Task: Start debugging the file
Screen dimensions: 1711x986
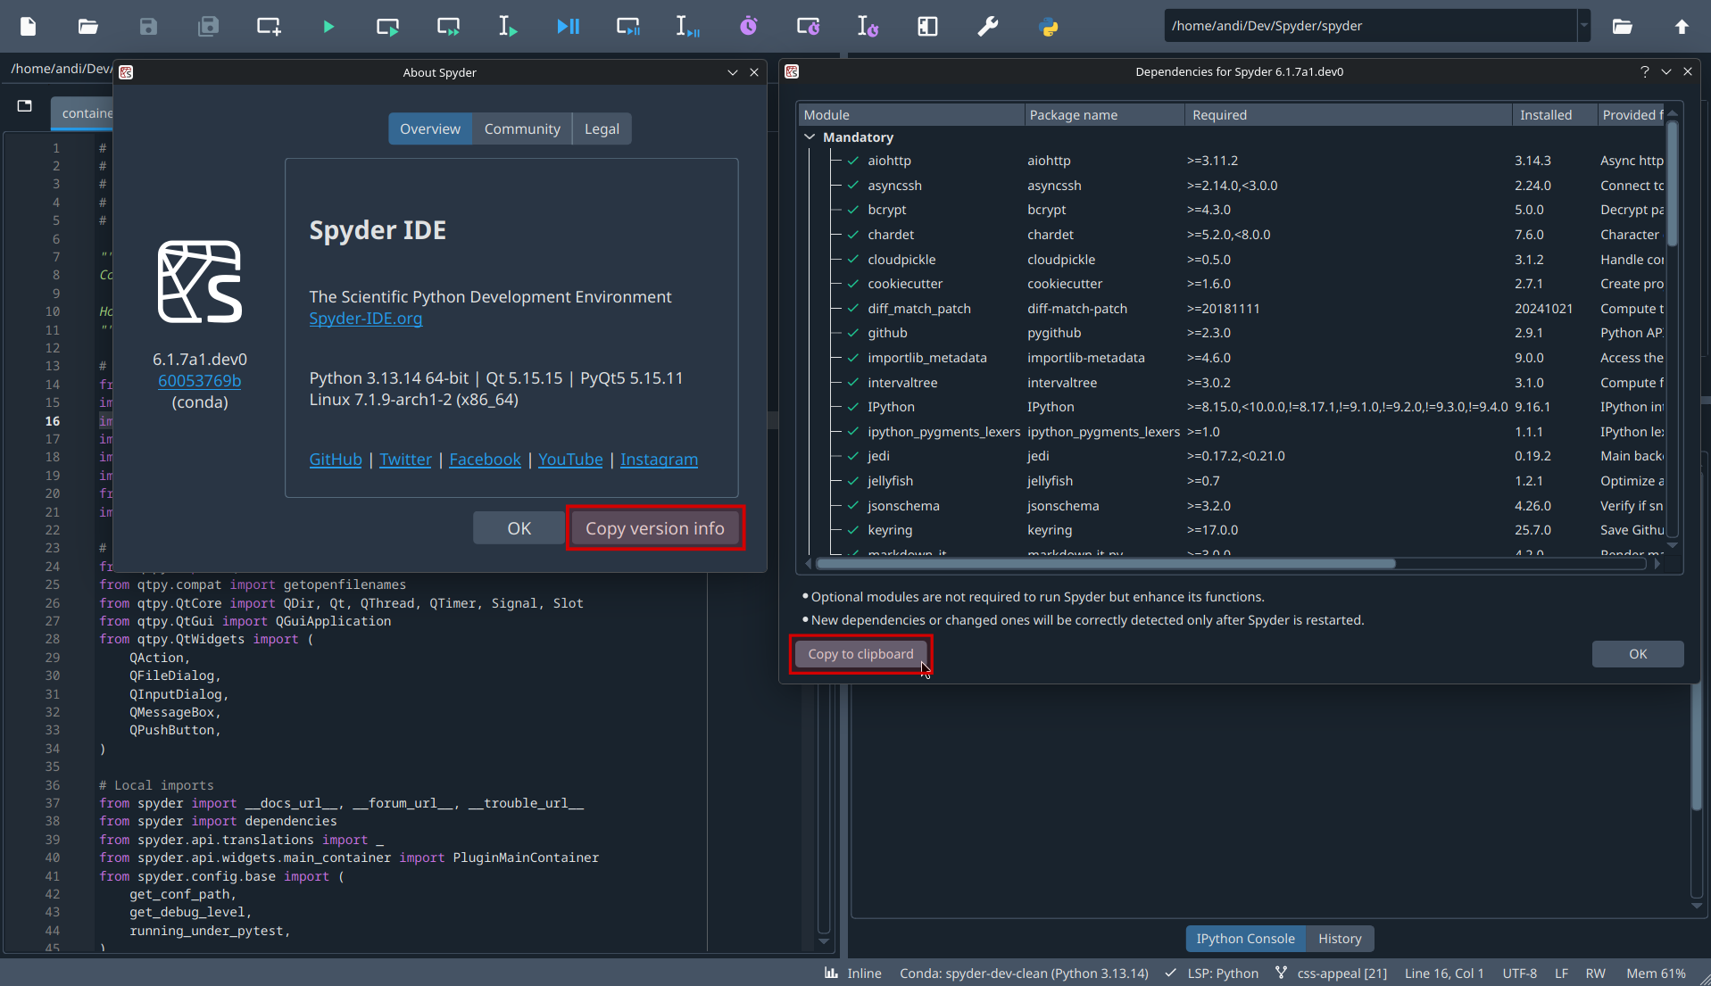Action: (568, 27)
